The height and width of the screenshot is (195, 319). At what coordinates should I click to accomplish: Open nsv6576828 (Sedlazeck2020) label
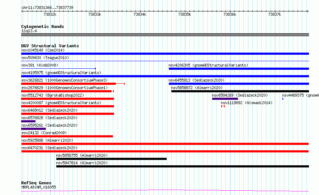pyautogui.click(x=49, y=118)
